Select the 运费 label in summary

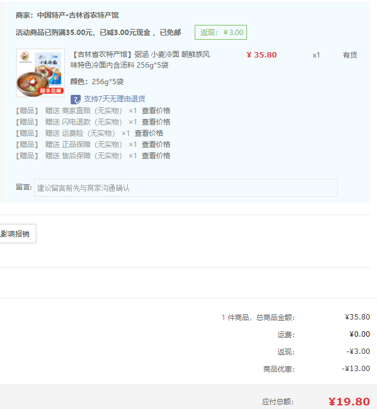tap(286, 335)
